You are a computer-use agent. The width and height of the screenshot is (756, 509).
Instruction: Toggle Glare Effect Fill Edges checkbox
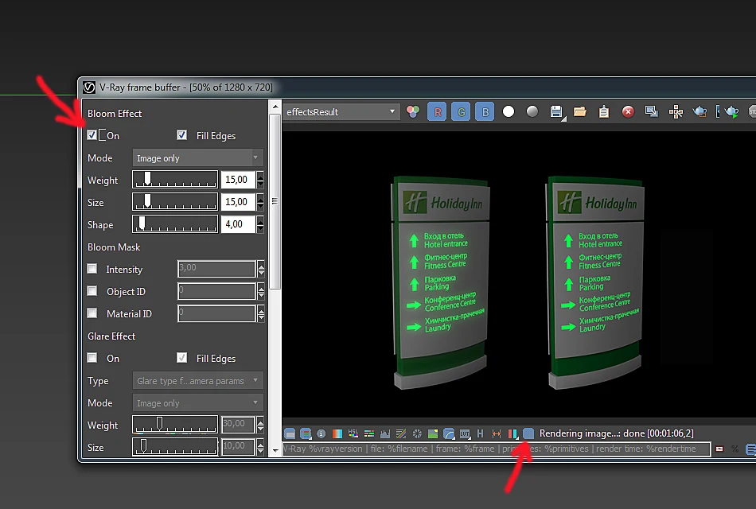point(181,358)
